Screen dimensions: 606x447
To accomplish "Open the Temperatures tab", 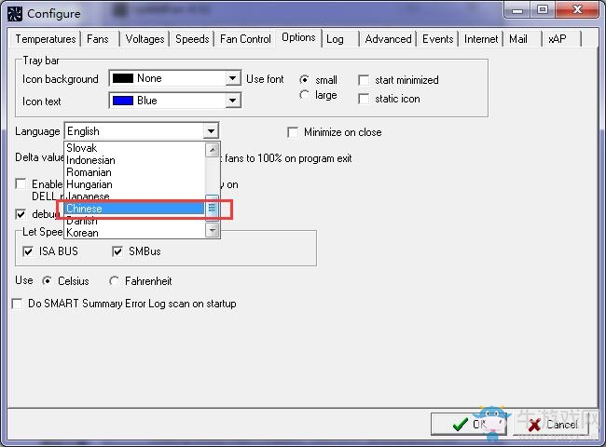I will (46, 39).
